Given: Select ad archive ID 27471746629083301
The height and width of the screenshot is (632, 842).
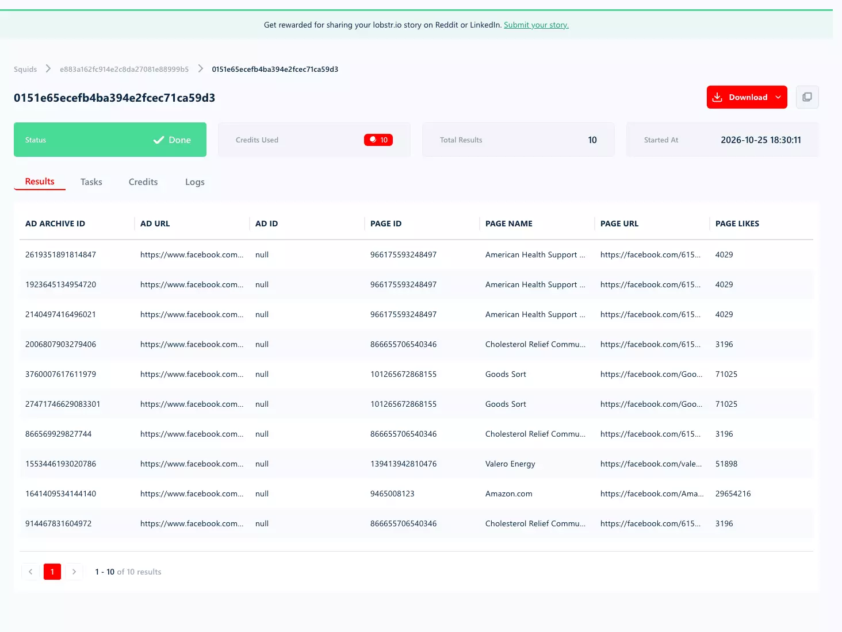Looking at the screenshot, I should click(x=63, y=404).
